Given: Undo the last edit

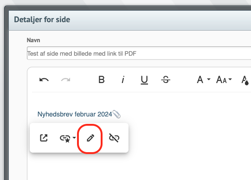Looking at the screenshot, I should pyautogui.click(x=44, y=79).
